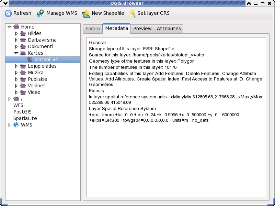Image resolution: width=275 pixels, height=206 pixels.
Task: Select the SpatiaLite item in tree
Action: [25, 118]
